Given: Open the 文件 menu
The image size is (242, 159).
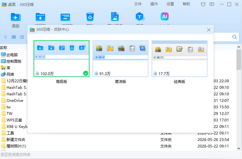Looking at the screenshot, I should point(138,4).
